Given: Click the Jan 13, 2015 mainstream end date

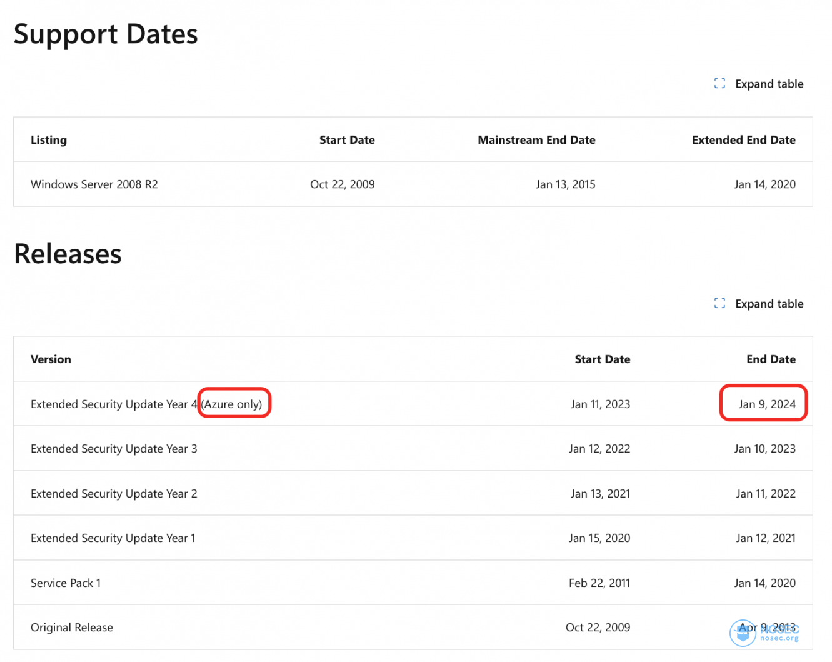Looking at the screenshot, I should pos(565,184).
